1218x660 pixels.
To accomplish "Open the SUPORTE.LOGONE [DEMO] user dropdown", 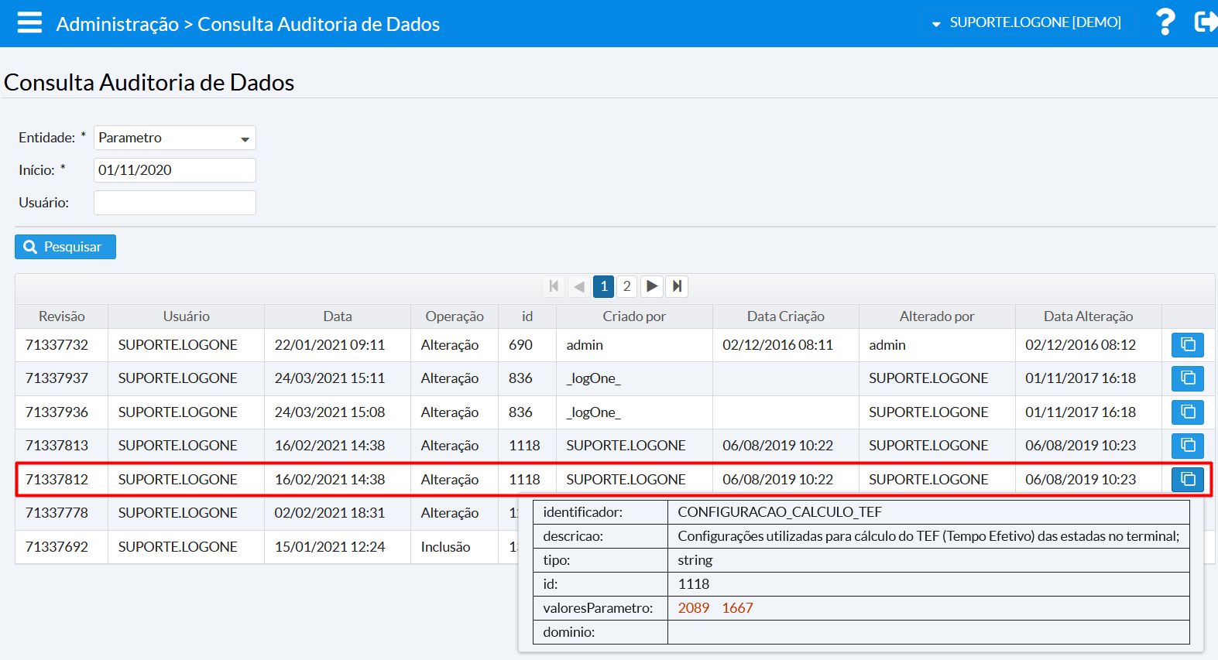I will 1028,23.
